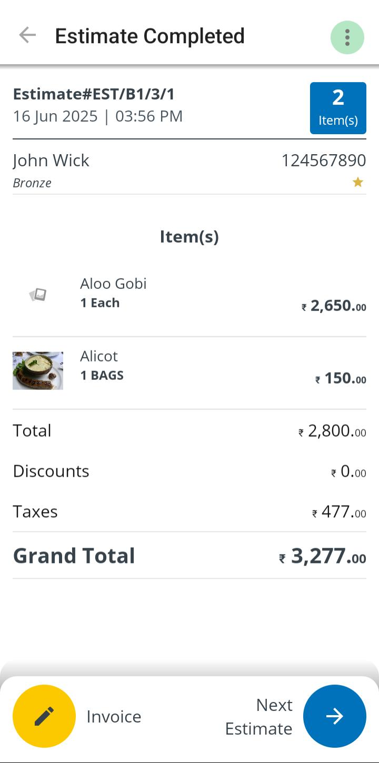Open customer John Wick details
This screenshot has width=379, height=763.
(51, 160)
